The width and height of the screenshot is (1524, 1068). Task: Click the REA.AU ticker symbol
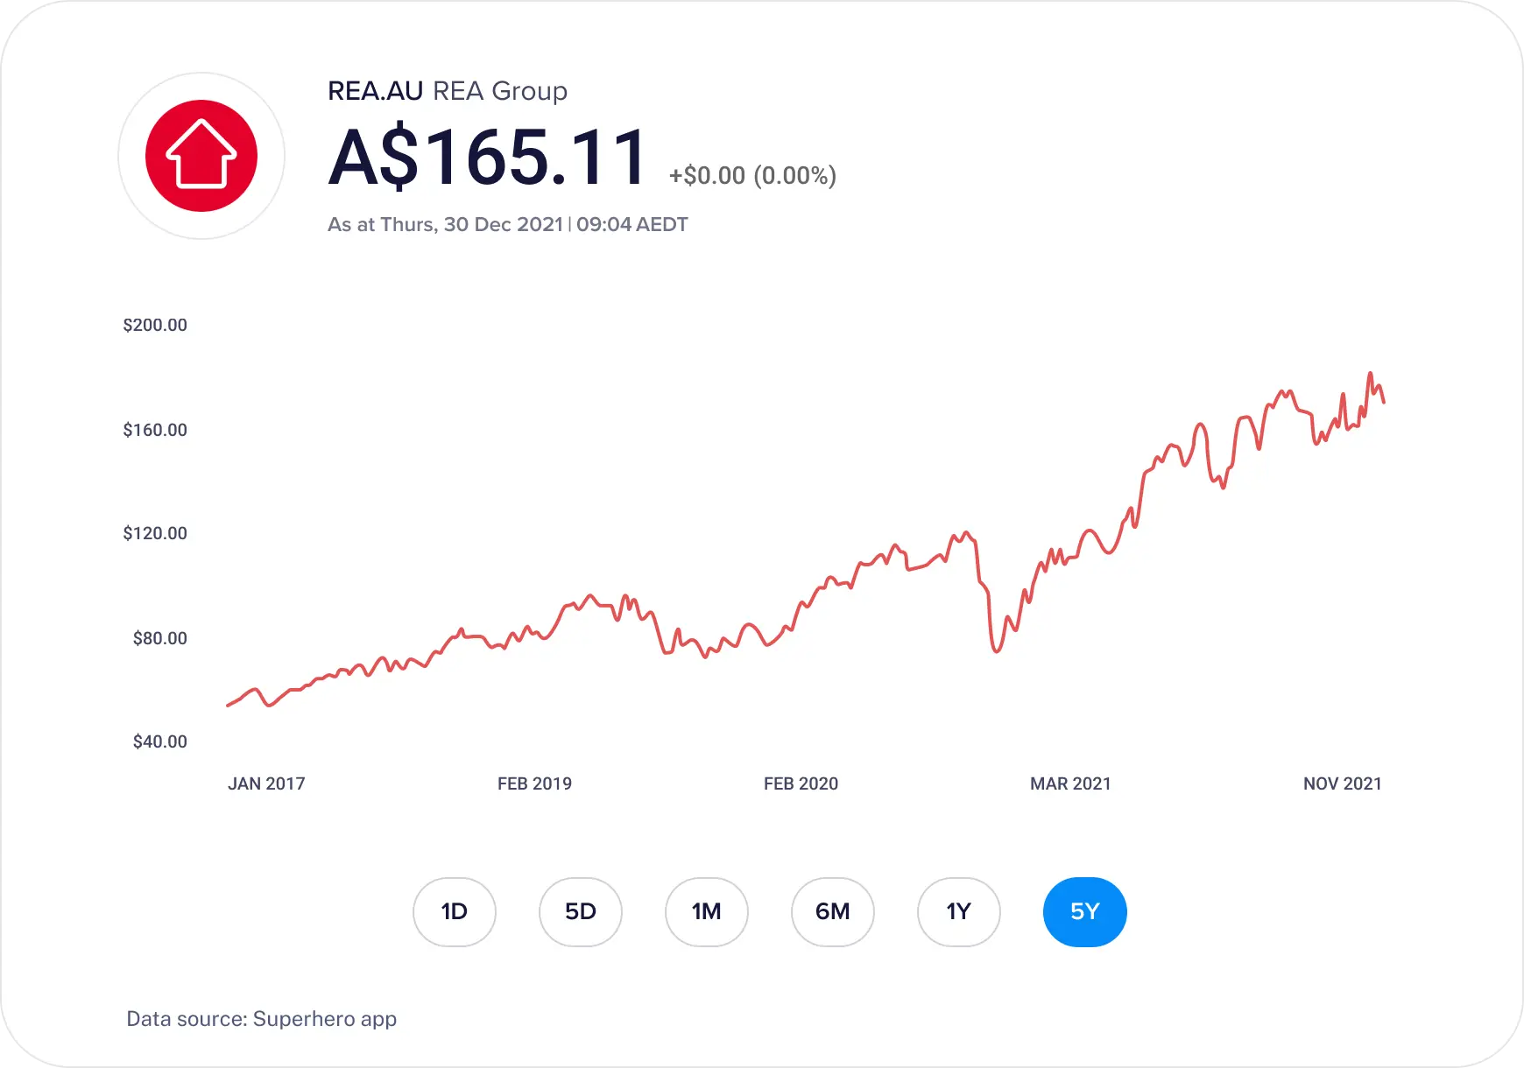point(375,91)
